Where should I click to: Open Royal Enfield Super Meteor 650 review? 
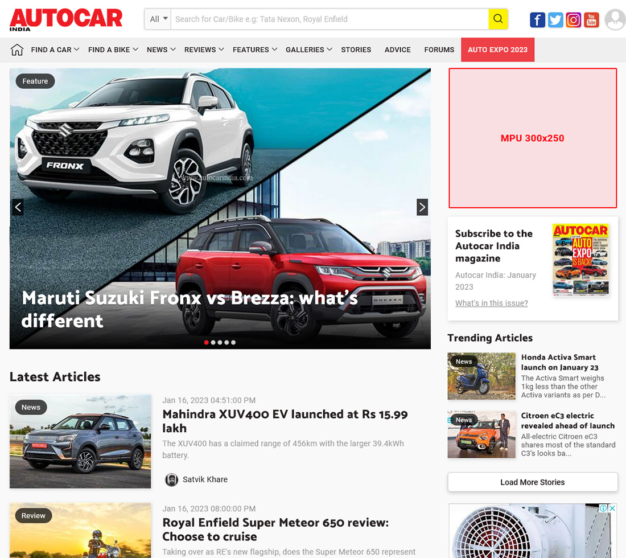click(275, 529)
